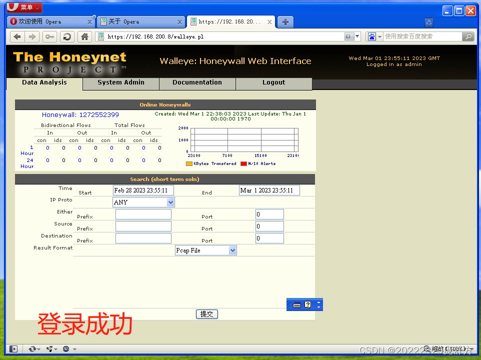Toggle the Opera panel sidebar button
This screenshot has width=481, height=360.
pyautogui.click(x=13, y=349)
